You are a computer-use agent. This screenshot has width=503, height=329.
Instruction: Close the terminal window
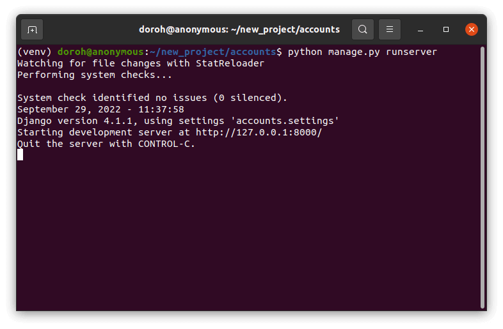point(472,29)
